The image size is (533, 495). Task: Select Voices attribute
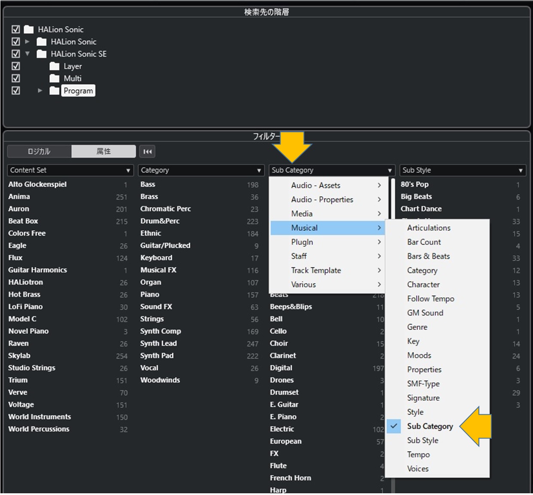[437, 469]
